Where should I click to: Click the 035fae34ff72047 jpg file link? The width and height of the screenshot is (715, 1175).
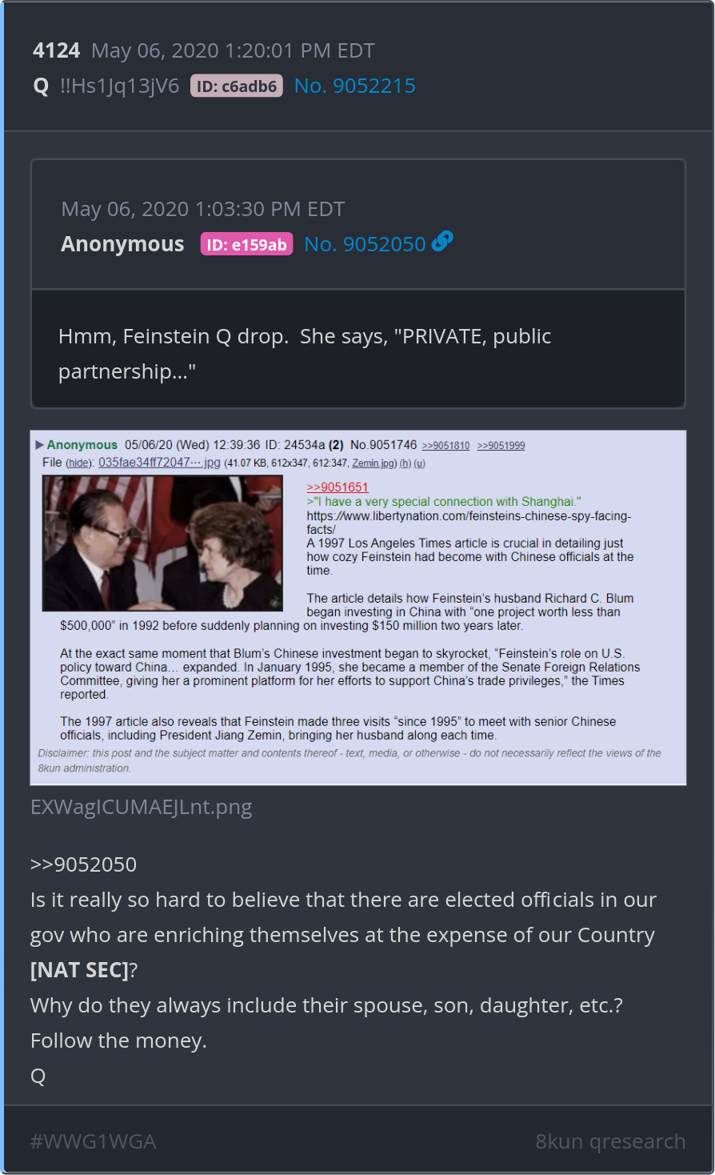[159, 462]
